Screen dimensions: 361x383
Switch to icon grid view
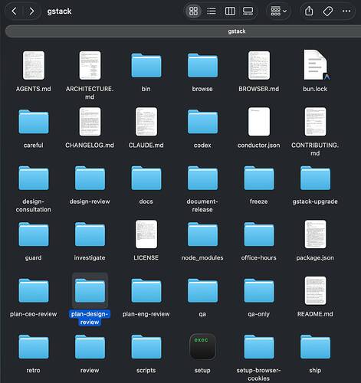(x=193, y=11)
